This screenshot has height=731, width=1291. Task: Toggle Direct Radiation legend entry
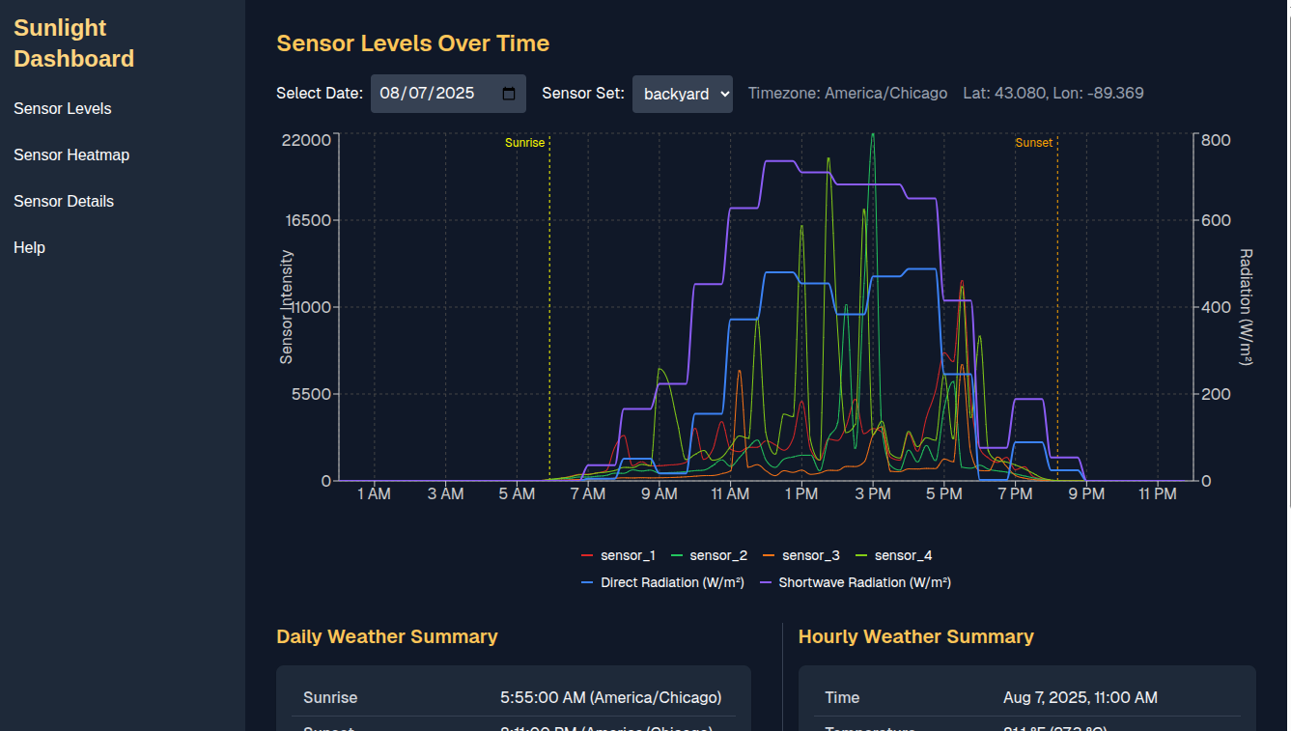tap(662, 583)
